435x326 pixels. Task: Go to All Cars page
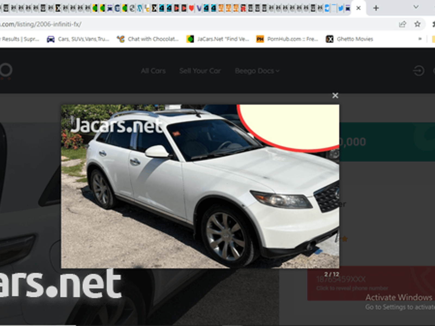[x=153, y=71]
